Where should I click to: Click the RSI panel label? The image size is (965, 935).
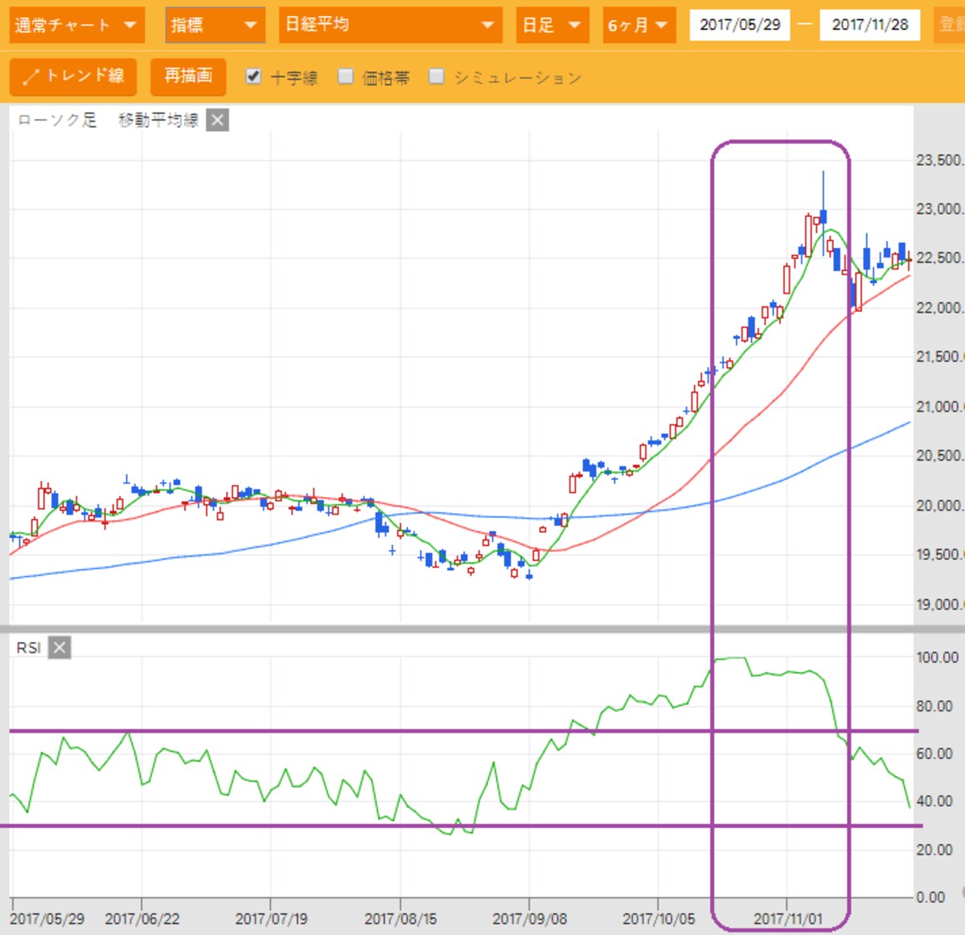[x=29, y=647]
